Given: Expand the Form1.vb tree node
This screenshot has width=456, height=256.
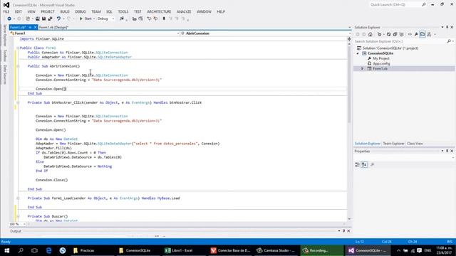Looking at the screenshot, I should click(x=363, y=68).
